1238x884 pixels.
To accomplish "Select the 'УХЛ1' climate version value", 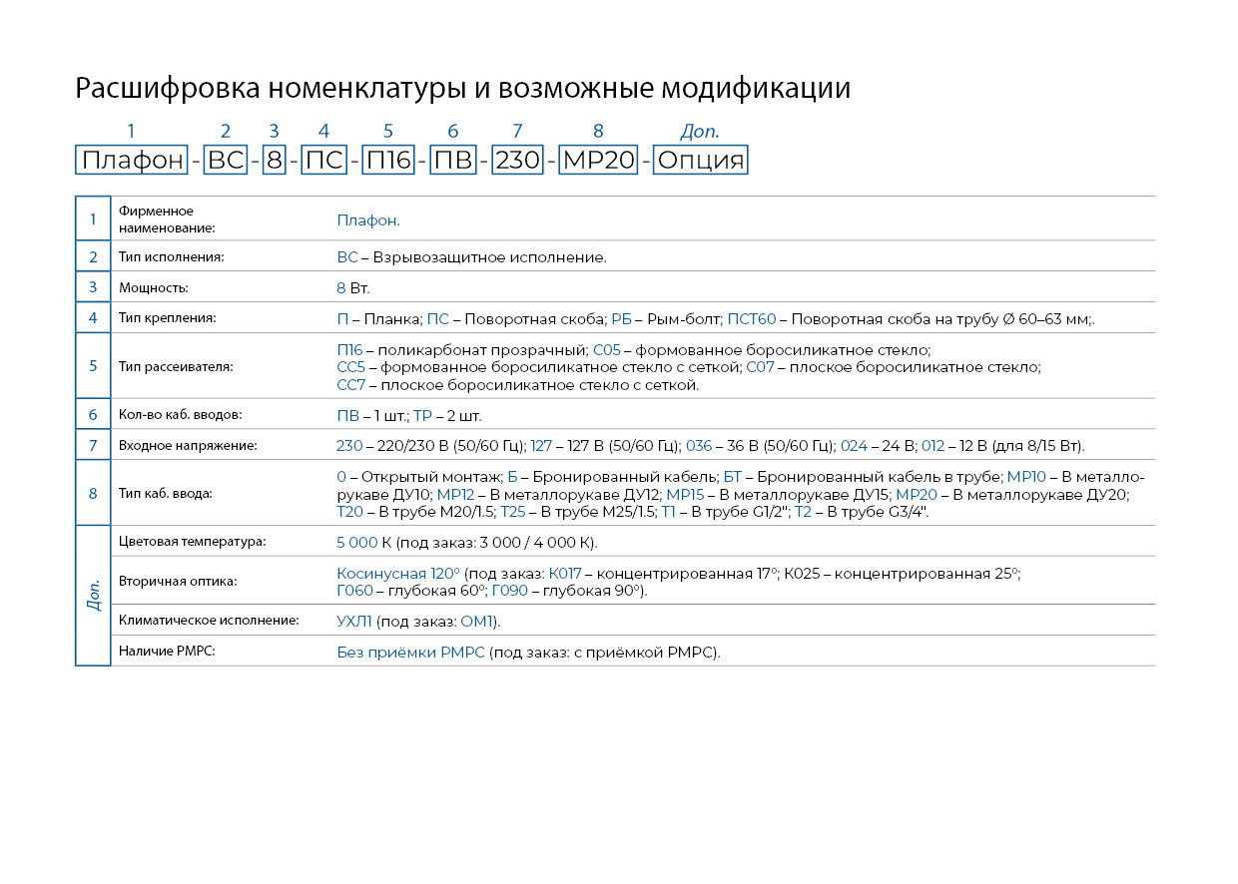I will click(x=354, y=622).
